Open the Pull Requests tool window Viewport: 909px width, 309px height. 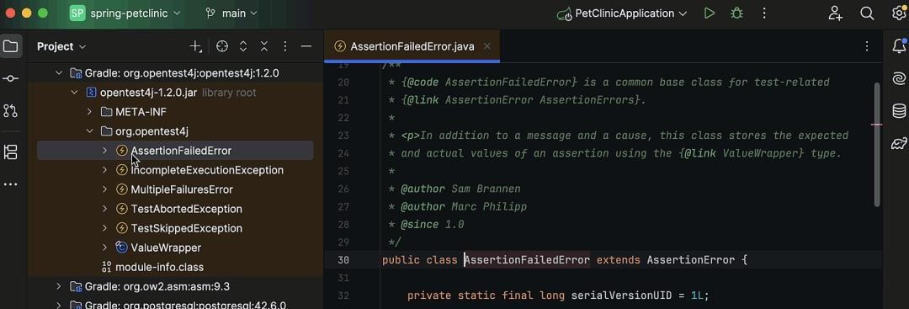pyautogui.click(x=11, y=111)
